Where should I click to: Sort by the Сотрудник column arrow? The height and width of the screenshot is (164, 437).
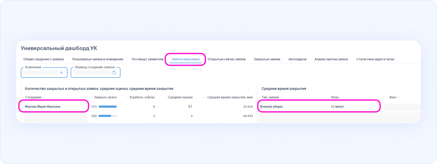44,97
